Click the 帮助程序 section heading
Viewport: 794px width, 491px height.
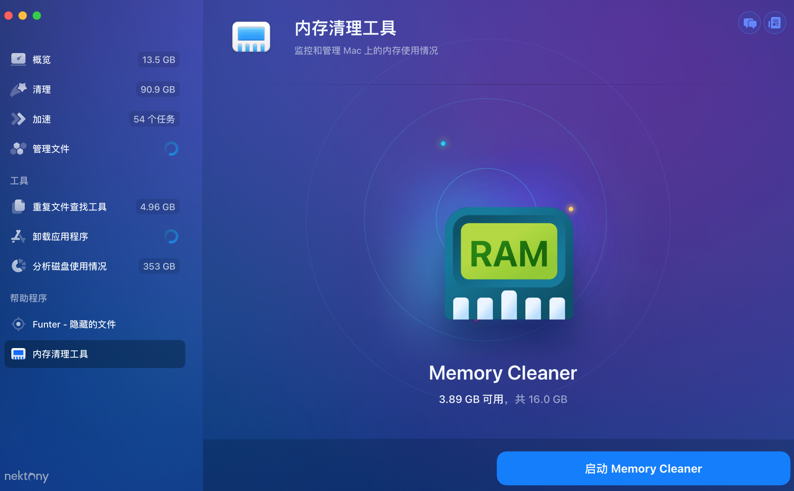(x=29, y=298)
